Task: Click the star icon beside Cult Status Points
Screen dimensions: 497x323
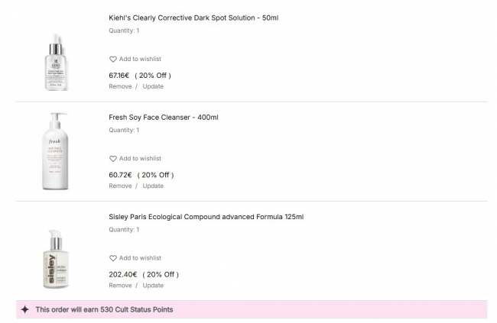Action: click(x=25, y=309)
